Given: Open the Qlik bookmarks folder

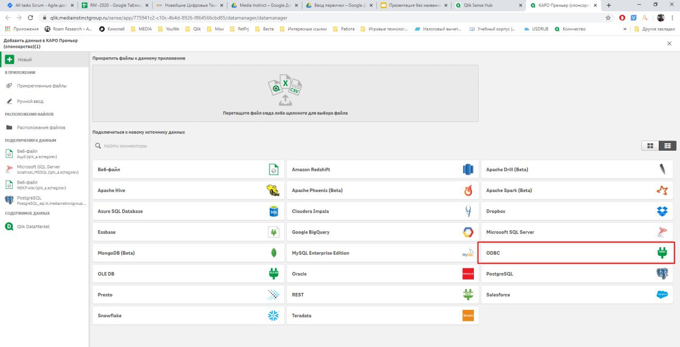Looking at the screenshot, I should (x=192, y=29).
